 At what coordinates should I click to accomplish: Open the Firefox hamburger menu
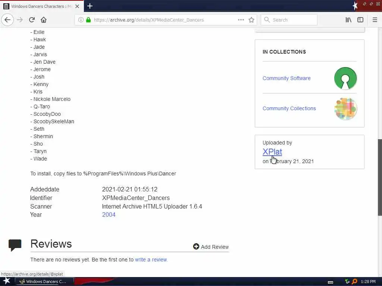[375, 20]
